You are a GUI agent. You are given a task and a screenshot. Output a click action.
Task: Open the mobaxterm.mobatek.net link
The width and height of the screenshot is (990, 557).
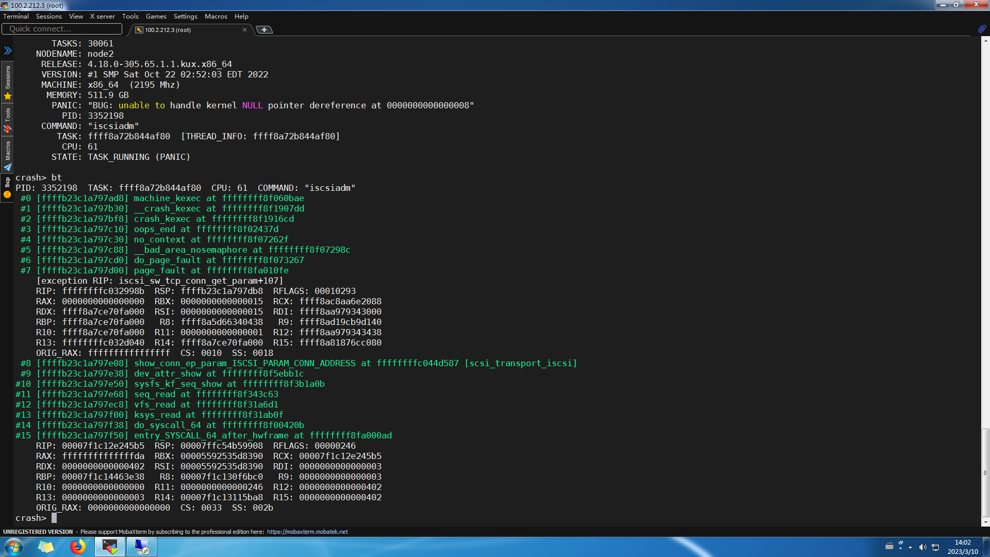pos(307,532)
